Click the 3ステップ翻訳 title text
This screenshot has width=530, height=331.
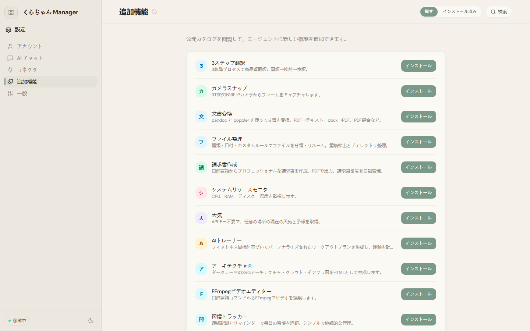(x=229, y=63)
